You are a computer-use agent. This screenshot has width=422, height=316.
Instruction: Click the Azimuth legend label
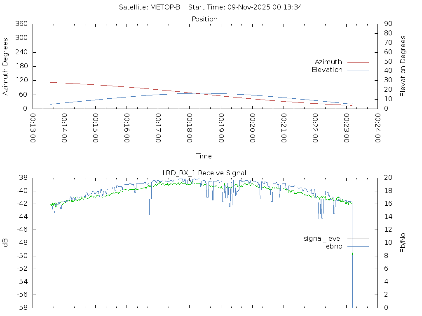[x=328, y=62]
